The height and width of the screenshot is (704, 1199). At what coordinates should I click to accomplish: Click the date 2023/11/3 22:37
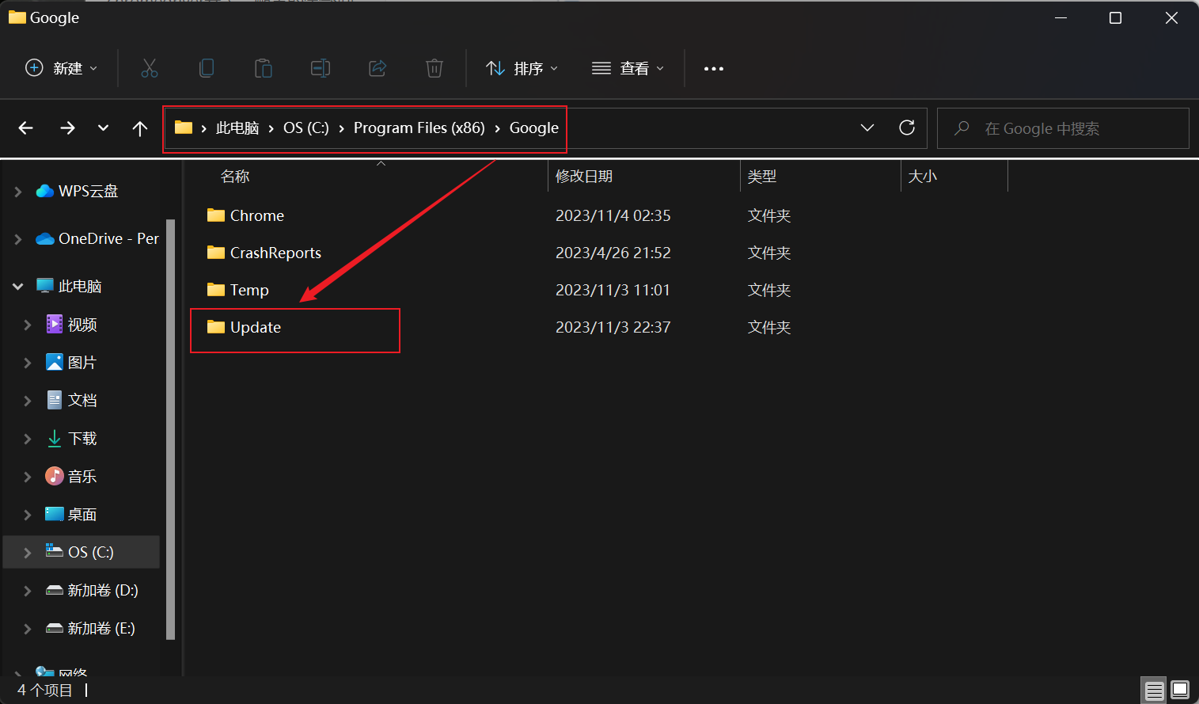click(613, 327)
